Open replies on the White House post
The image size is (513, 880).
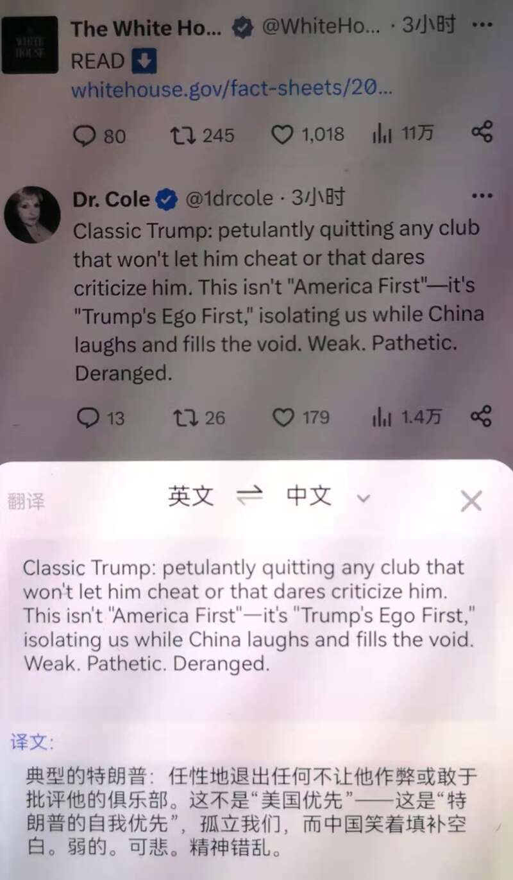tap(100, 135)
